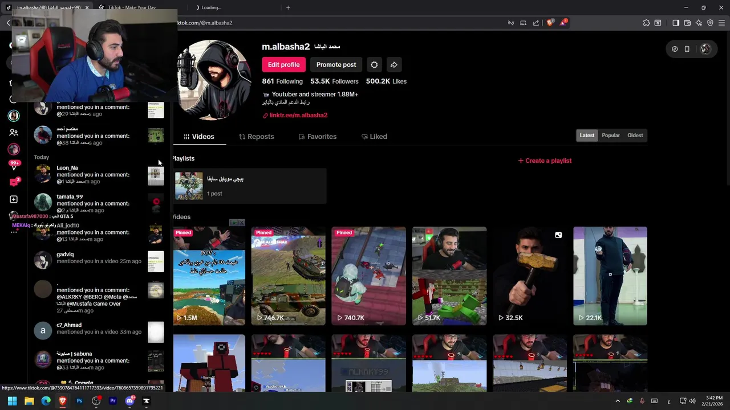Sort videos by Oldest
730x410 pixels.
point(635,136)
